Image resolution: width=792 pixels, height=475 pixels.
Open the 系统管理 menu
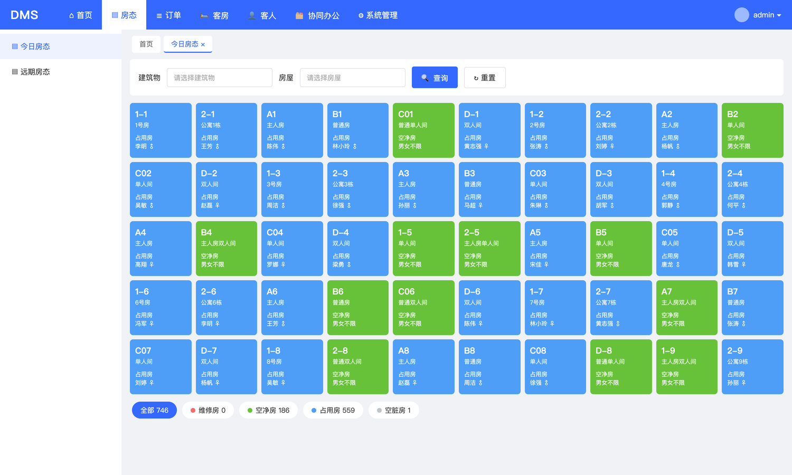coord(378,15)
